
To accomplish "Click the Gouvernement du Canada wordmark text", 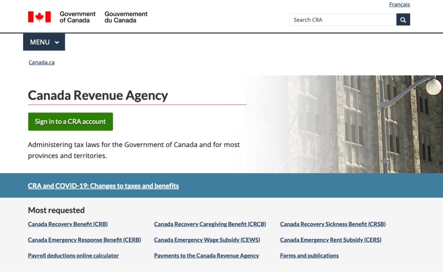I will pos(126,17).
